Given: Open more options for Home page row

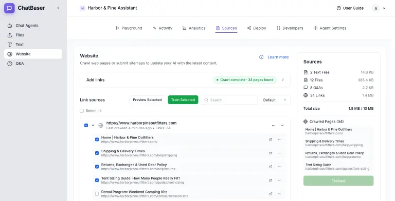Looking at the screenshot, I should (x=279, y=139).
